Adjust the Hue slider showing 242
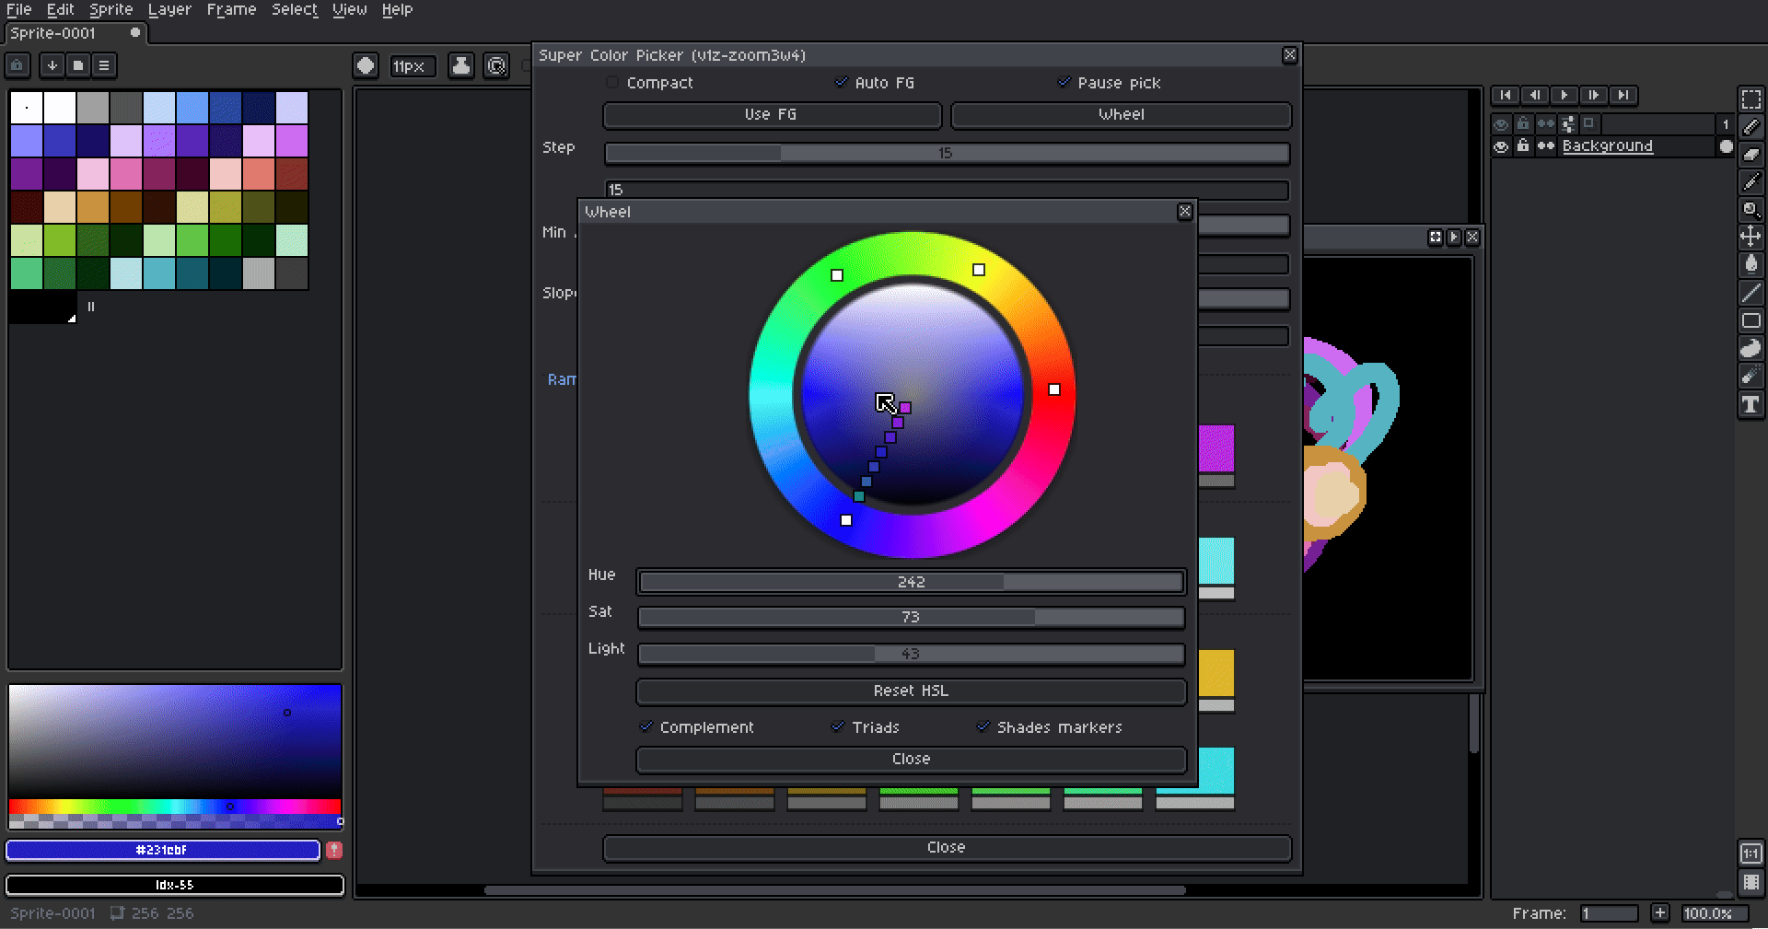The height and width of the screenshot is (929, 1768). (910, 582)
